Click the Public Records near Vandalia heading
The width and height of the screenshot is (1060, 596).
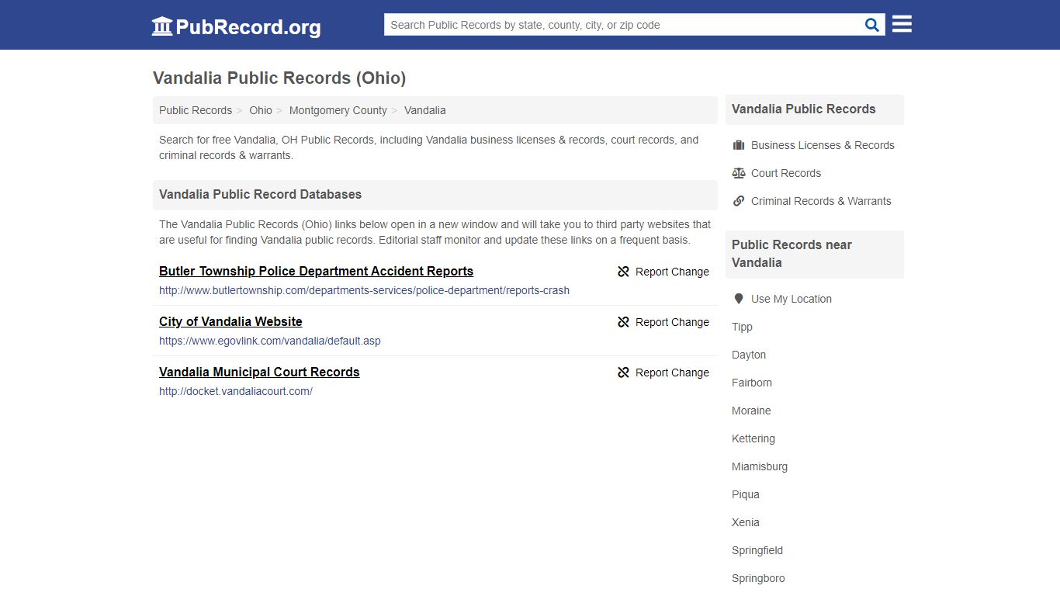(x=792, y=254)
